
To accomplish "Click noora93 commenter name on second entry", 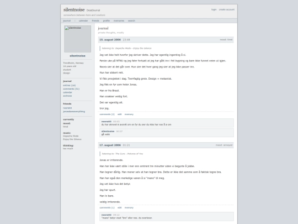I will coord(107,215).
